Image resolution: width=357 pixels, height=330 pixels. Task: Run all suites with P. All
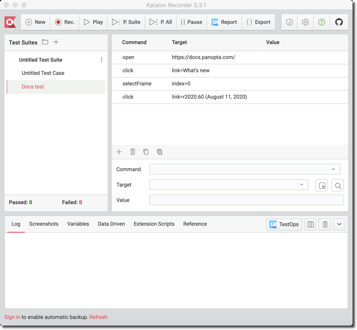[160, 22]
